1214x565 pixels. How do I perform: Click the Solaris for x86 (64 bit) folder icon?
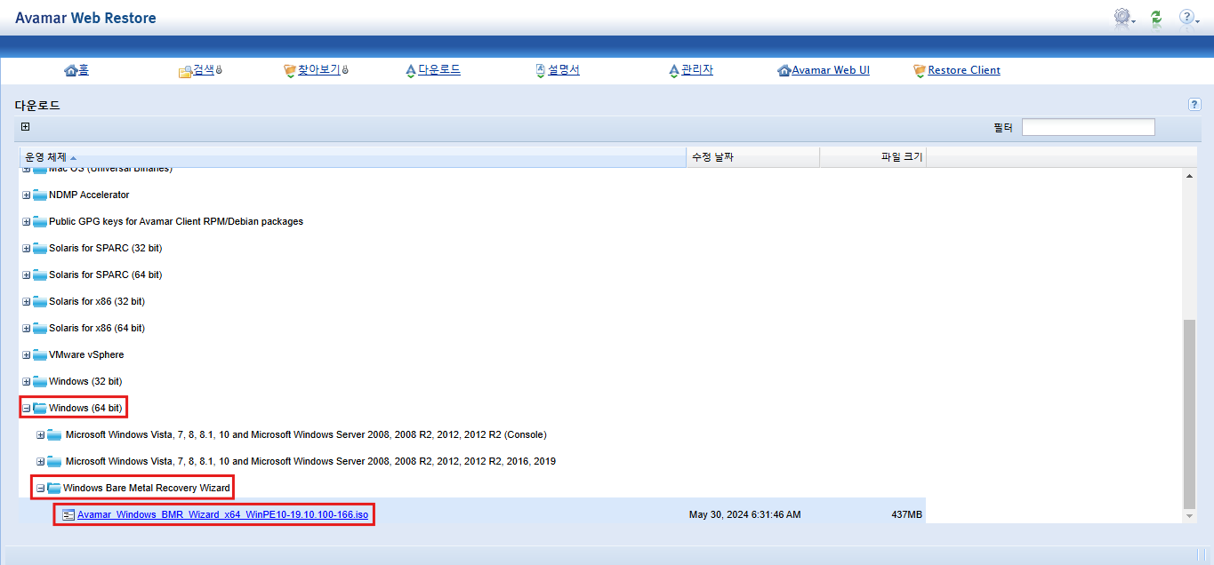[40, 329]
